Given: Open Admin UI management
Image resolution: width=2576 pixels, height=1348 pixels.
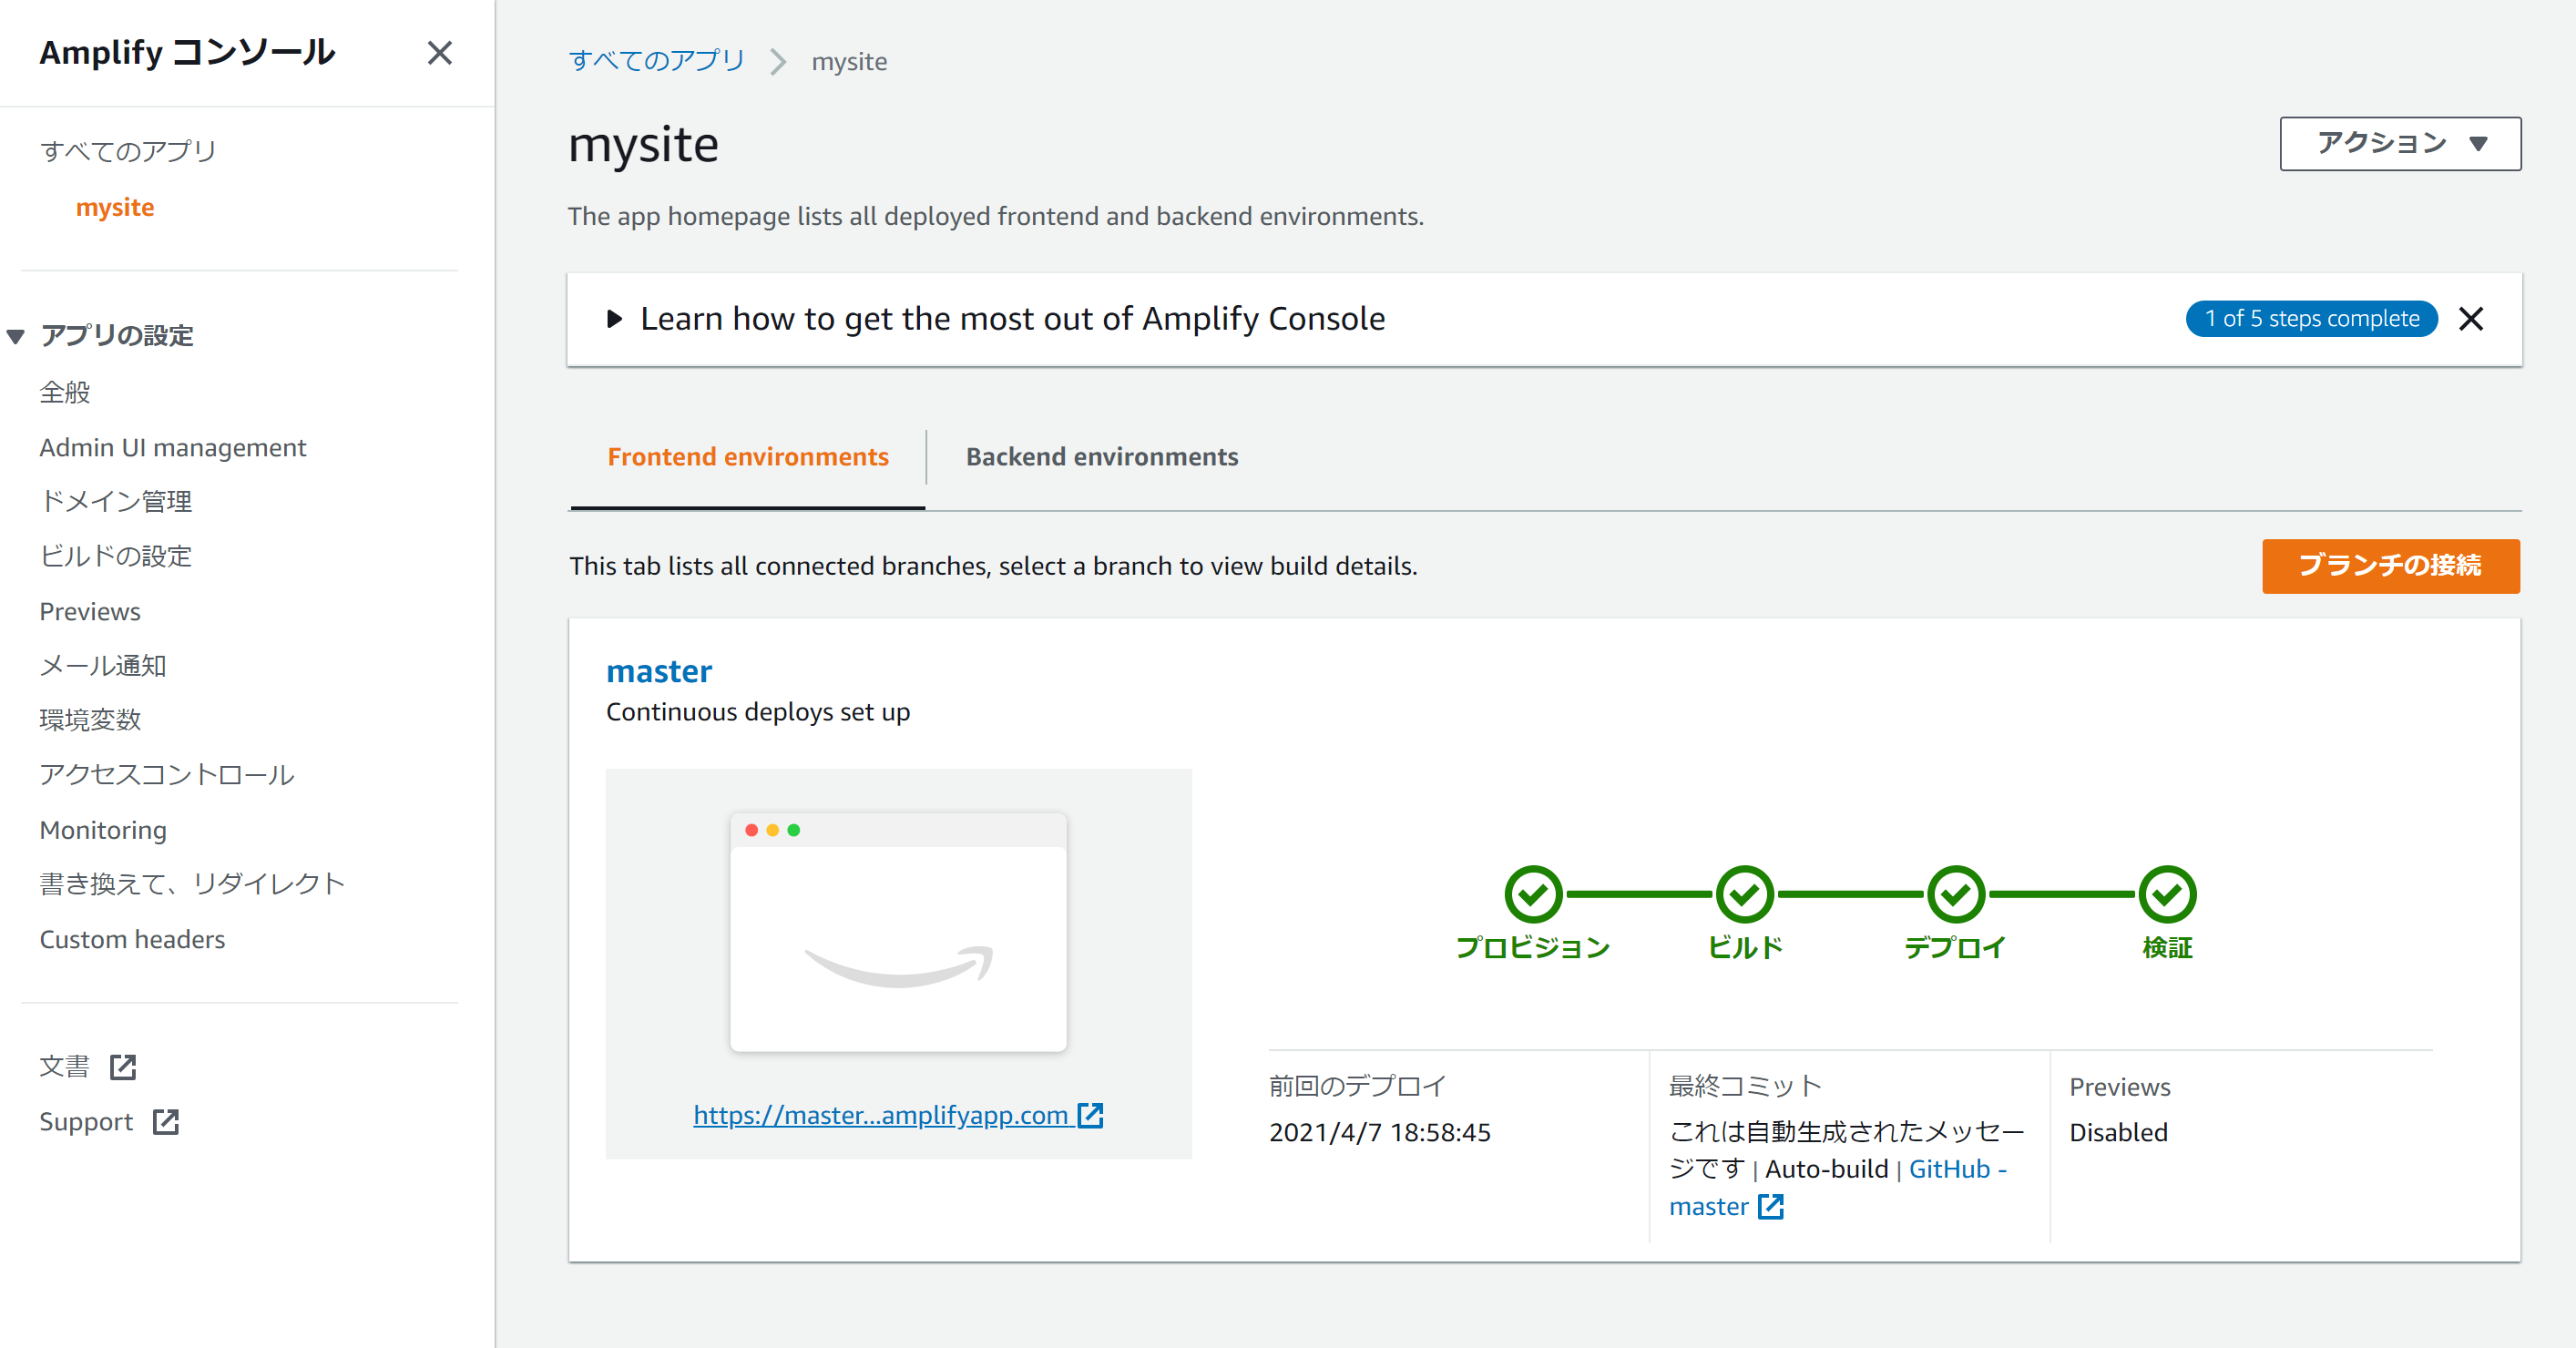Looking at the screenshot, I should pos(173,447).
